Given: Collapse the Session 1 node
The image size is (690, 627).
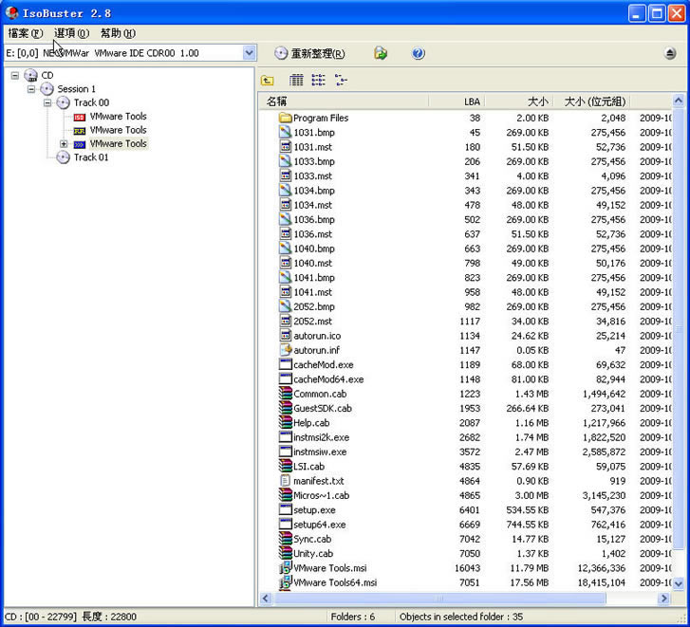Looking at the screenshot, I should (x=31, y=89).
